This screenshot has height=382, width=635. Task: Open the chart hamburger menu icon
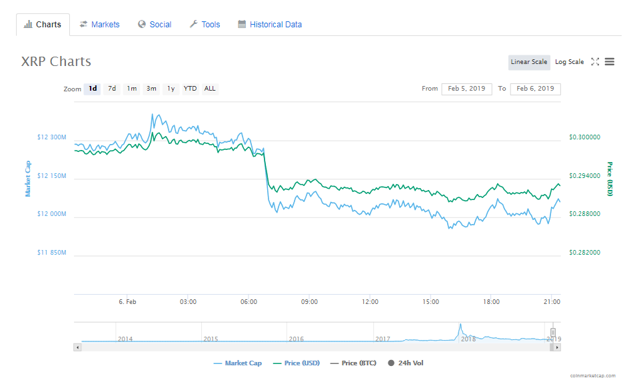[610, 61]
